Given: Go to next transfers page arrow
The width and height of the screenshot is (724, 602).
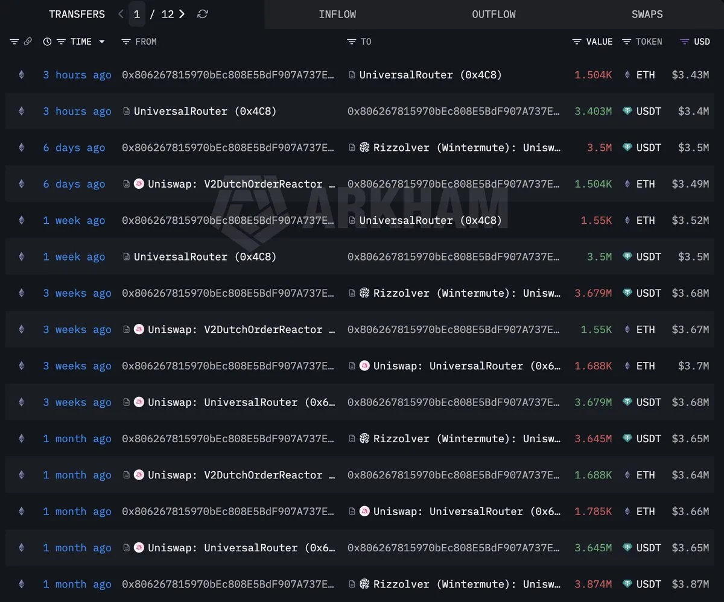Looking at the screenshot, I should point(182,14).
